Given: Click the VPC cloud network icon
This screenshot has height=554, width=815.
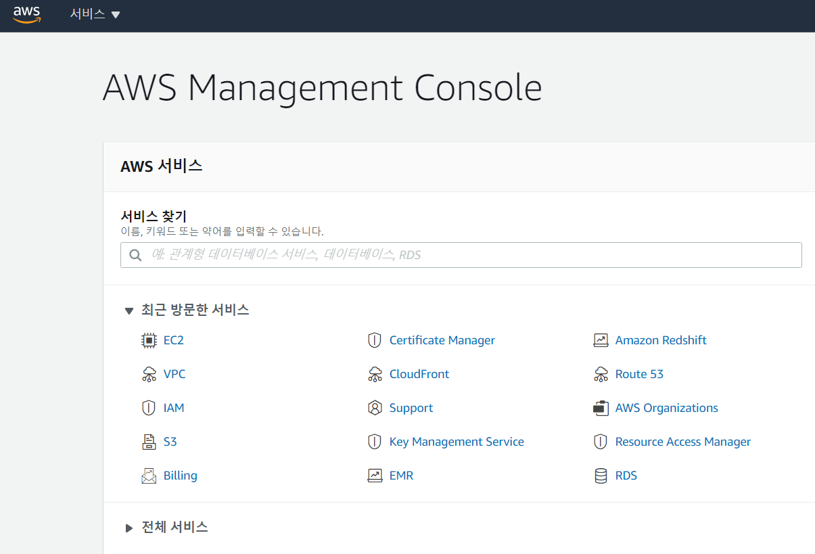Looking at the screenshot, I should pos(149,374).
